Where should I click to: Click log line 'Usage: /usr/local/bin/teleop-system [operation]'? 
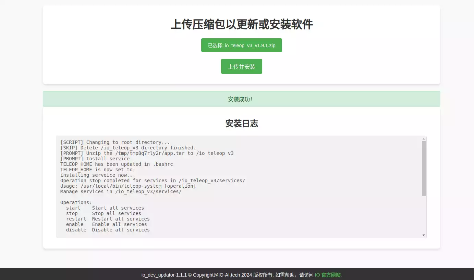pyautogui.click(x=128, y=186)
